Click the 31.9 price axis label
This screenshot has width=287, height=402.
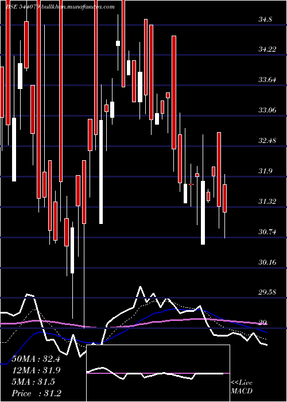[x=265, y=171]
